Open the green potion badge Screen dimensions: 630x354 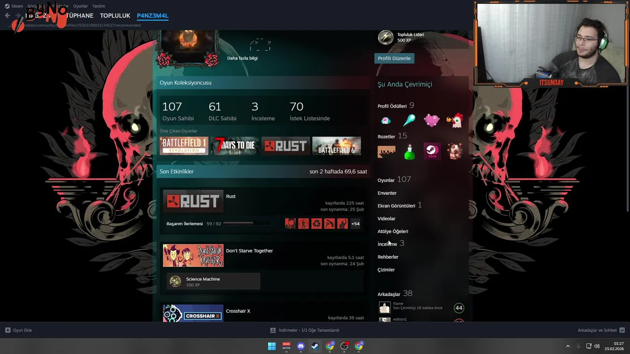pos(409,151)
